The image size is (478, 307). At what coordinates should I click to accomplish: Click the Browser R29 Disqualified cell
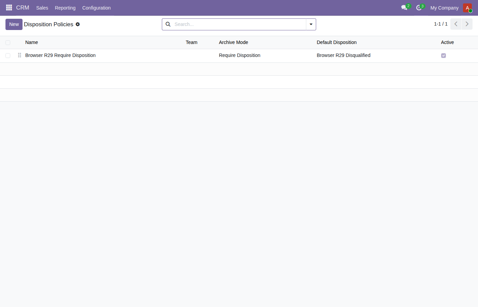pyautogui.click(x=343, y=55)
